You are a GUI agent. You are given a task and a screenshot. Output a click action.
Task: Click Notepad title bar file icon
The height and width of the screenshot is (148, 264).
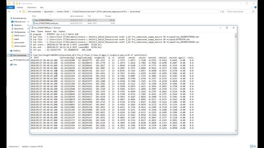tap(33, 28)
